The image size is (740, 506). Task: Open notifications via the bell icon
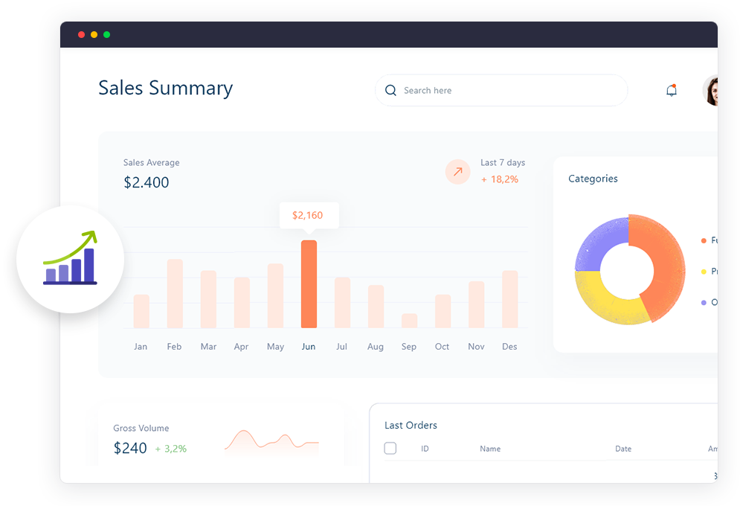672,89
